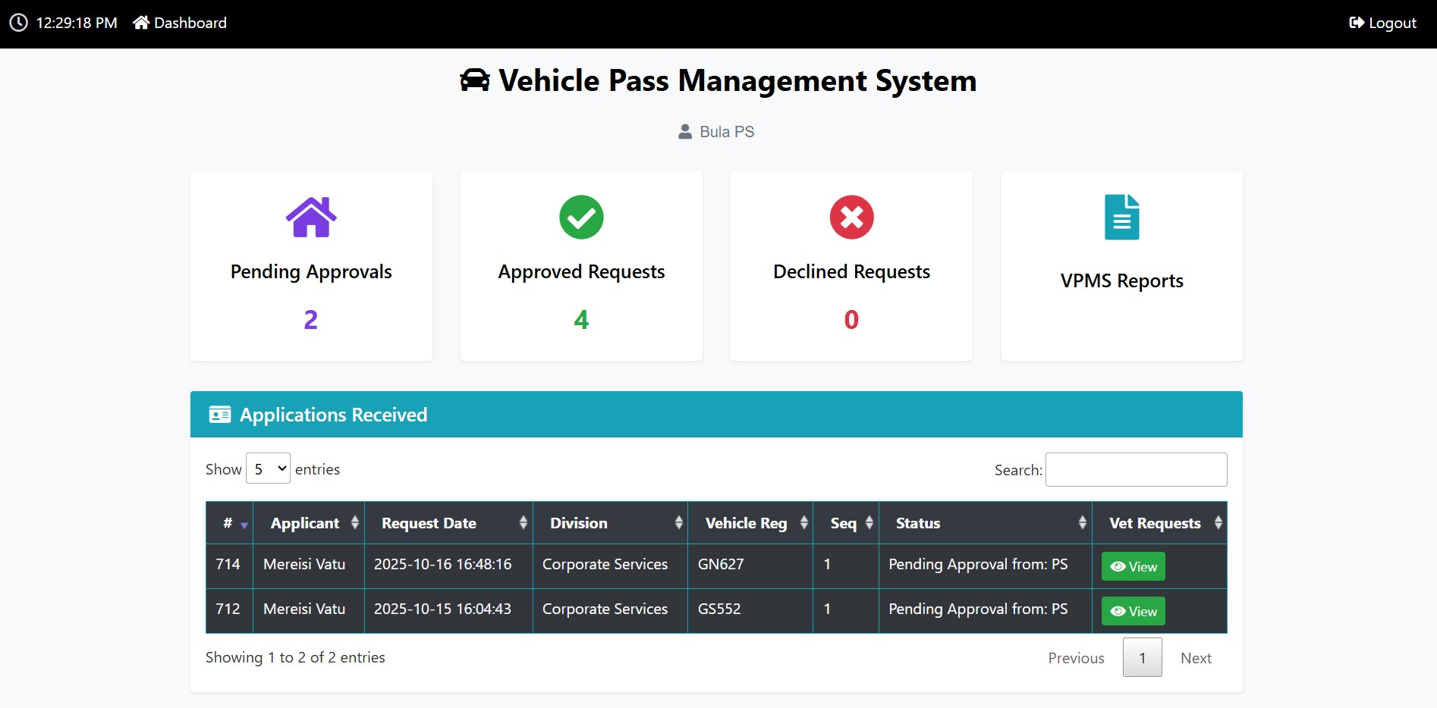Toggle sorting on the Request Date column
The height and width of the screenshot is (708, 1437).
tap(523, 522)
